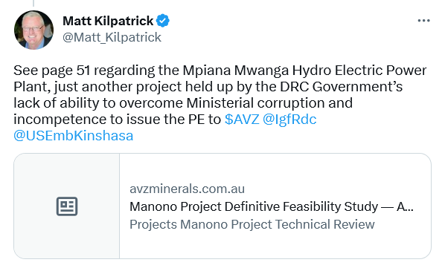445x271 pixels.
Task: Click 'Projects Manono Project Technical Review' description
Action: (x=252, y=224)
